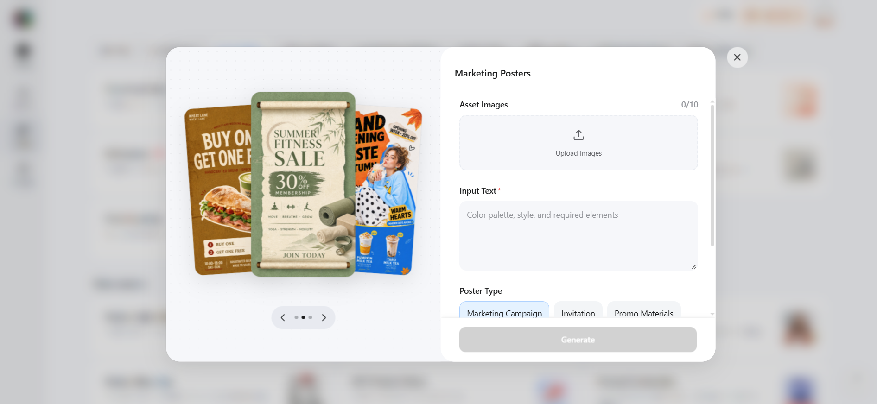Select the third carousel dot
Viewport: 877px width, 404px height.
(x=311, y=317)
